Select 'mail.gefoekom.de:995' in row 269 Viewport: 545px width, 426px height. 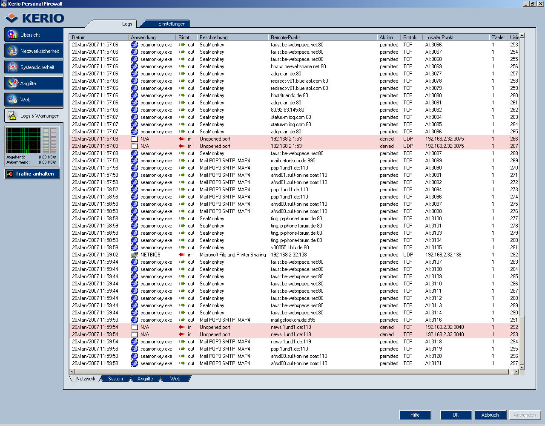(293, 161)
